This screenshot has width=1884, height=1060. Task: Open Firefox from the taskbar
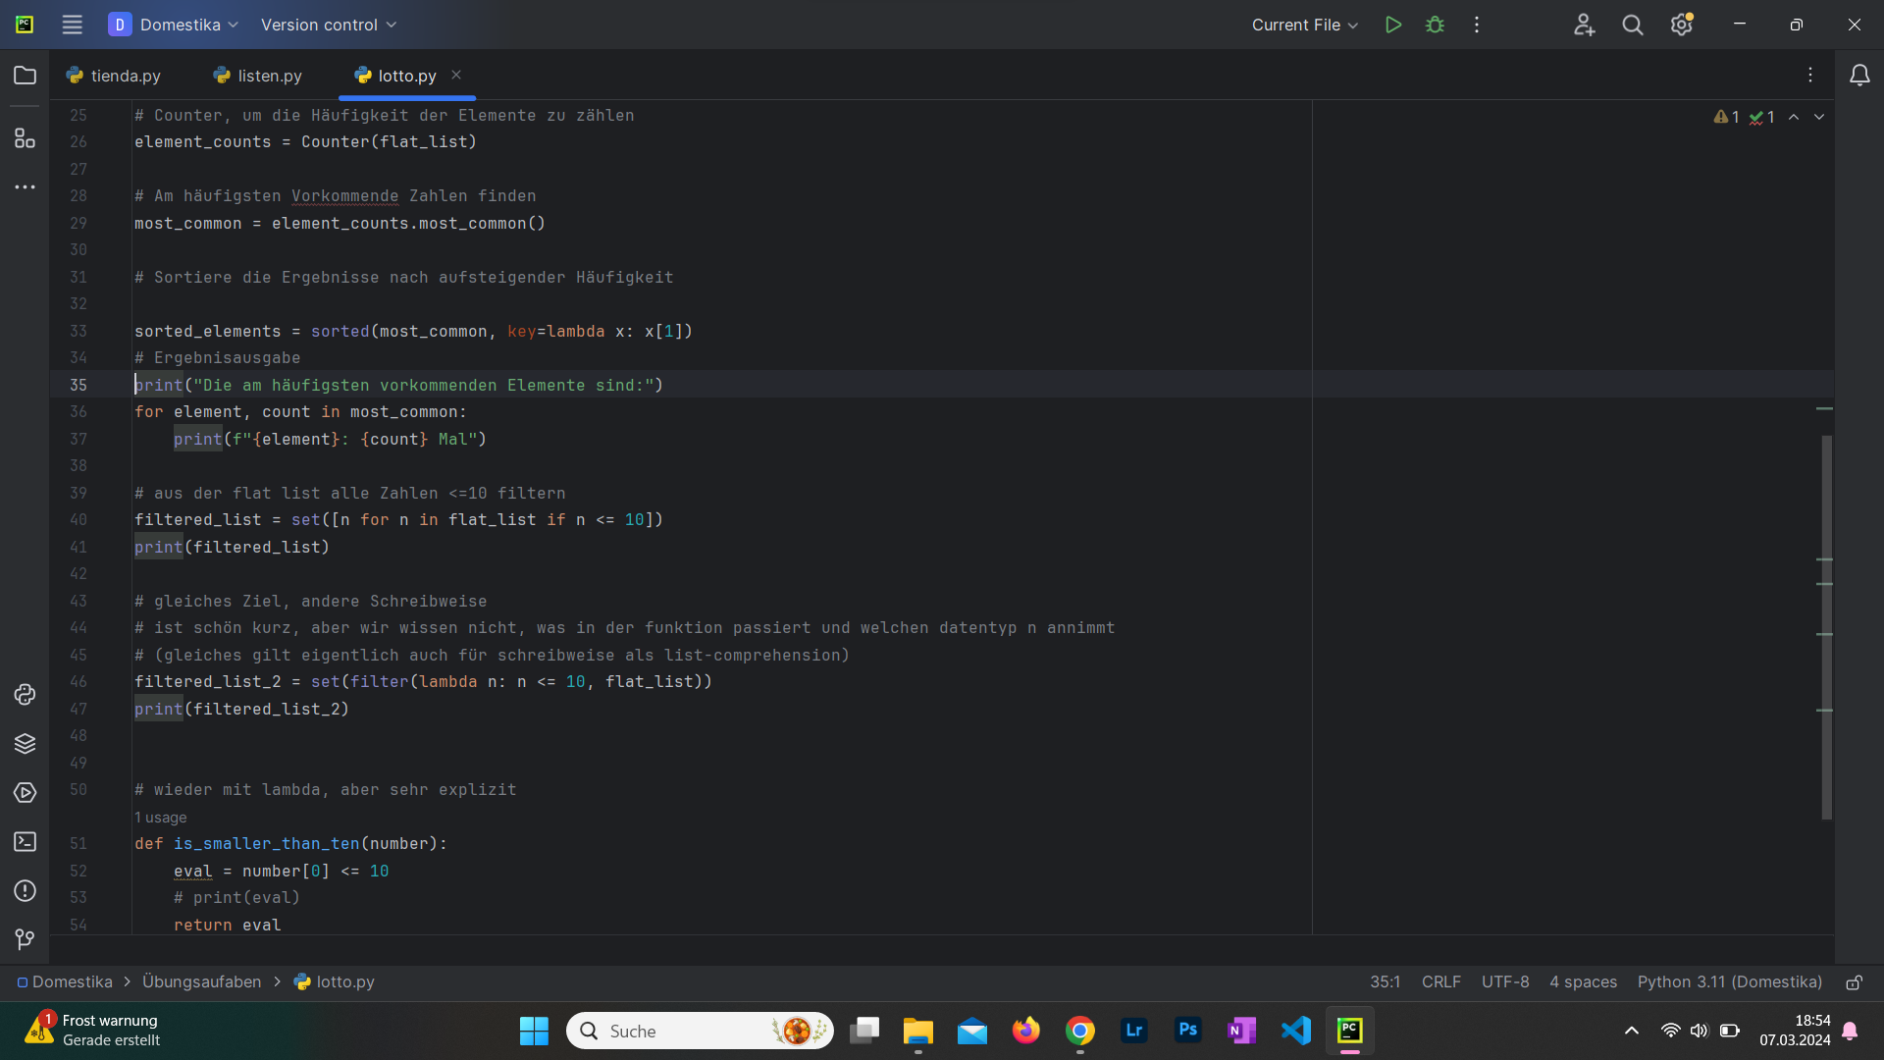(1026, 1032)
